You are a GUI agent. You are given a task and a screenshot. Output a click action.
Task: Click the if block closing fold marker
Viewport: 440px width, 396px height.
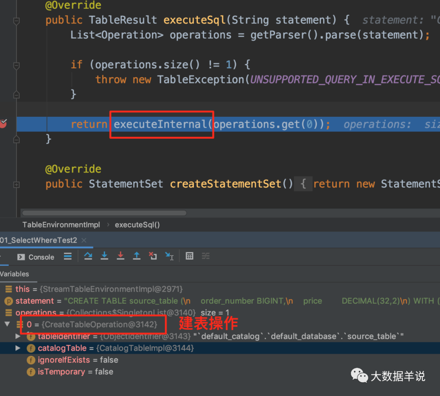[x=16, y=95]
